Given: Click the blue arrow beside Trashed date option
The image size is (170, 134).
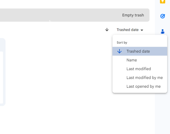Looking at the screenshot, I should 119,51.
